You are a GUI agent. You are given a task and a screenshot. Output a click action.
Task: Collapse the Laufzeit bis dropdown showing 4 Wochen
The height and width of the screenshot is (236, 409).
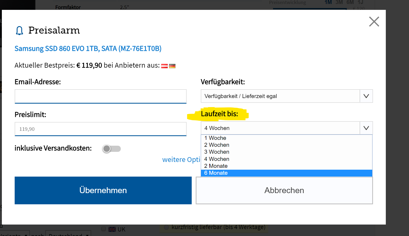(x=287, y=128)
